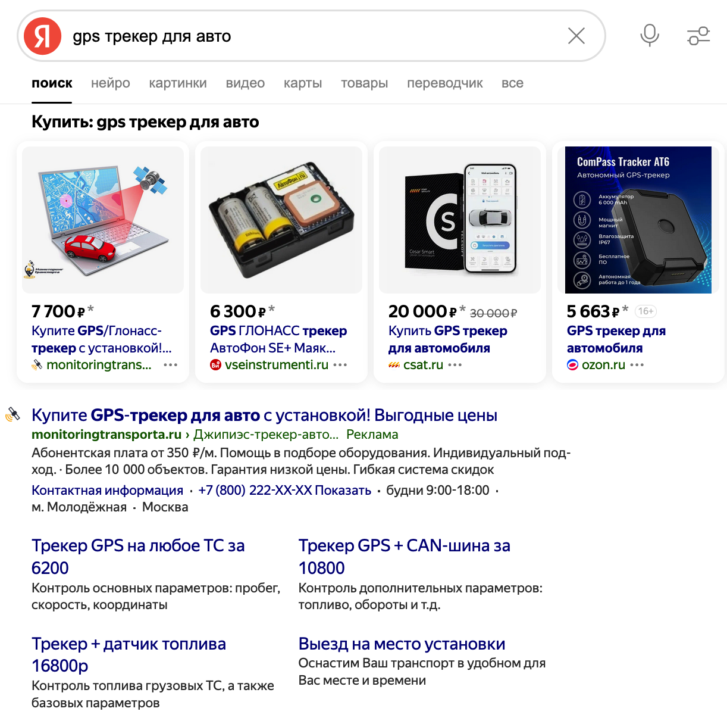The image size is (727, 724).
Task: Click the vseinstrumenti.ru red favicon
Action: coord(215,365)
